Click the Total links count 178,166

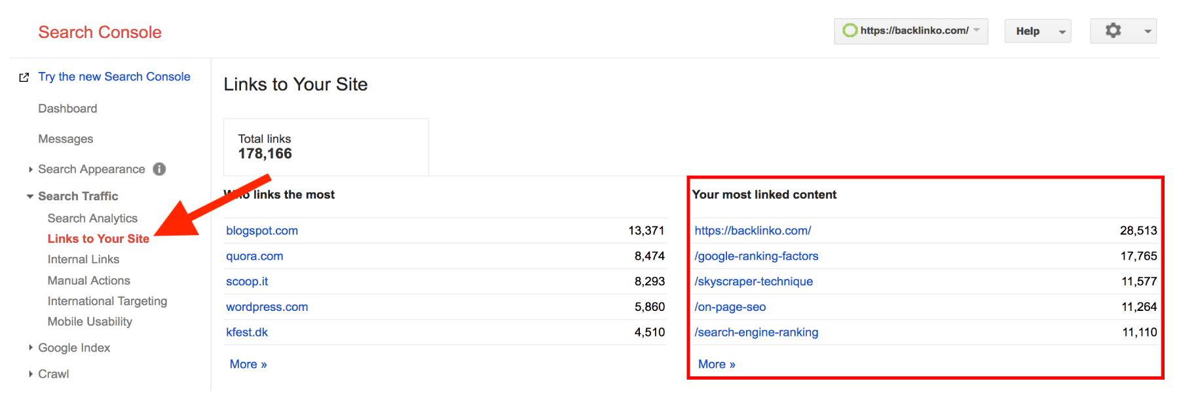pyautogui.click(x=265, y=154)
